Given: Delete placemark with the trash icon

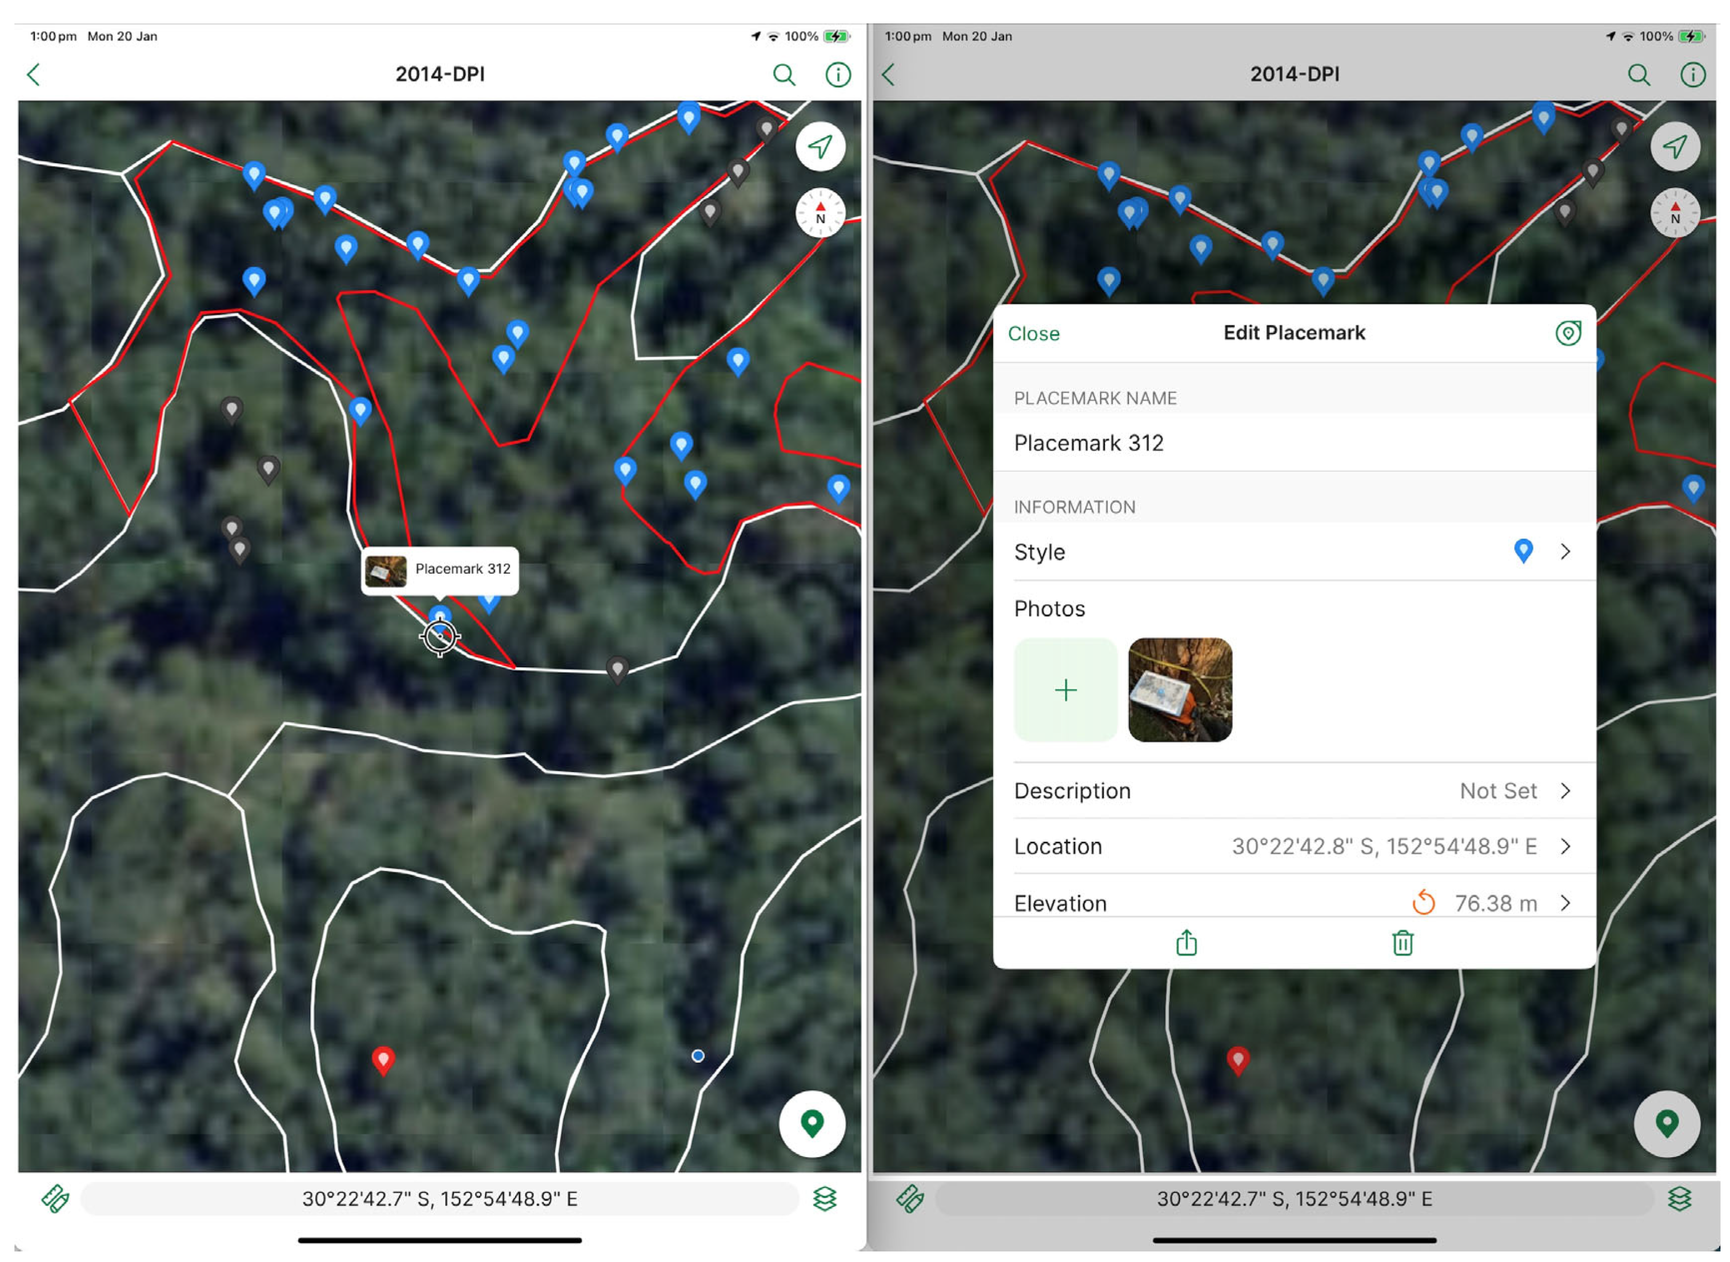Looking at the screenshot, I should point(1402,943).
